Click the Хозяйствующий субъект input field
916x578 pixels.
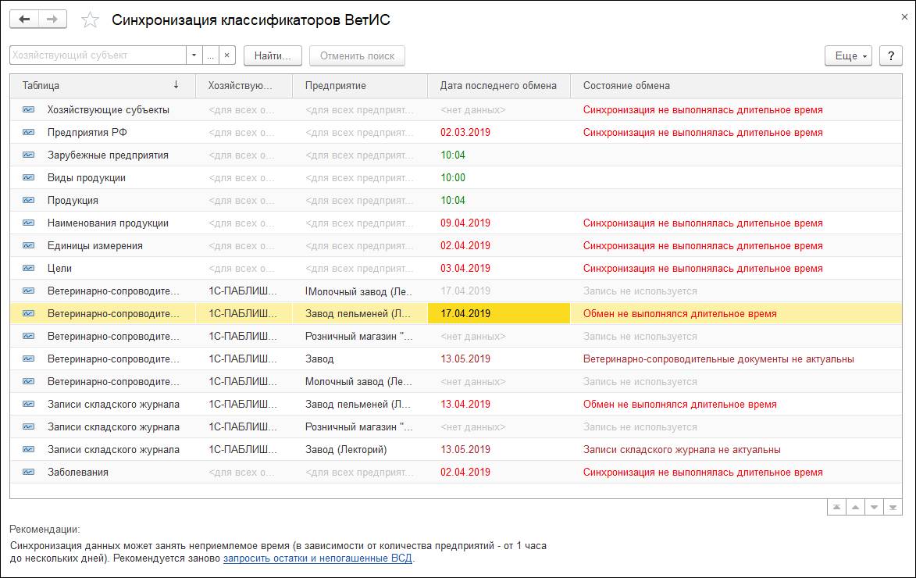click(x=97, y=55)
